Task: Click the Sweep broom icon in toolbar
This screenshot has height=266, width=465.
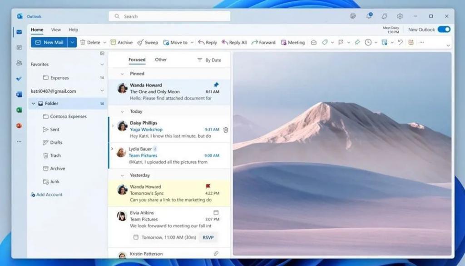Action: (140, 42)
